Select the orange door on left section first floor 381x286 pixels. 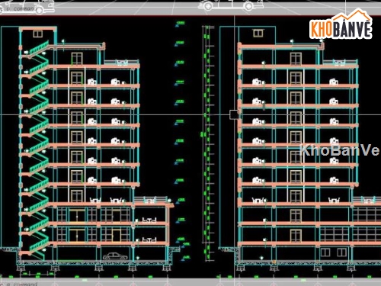[116, 236]
